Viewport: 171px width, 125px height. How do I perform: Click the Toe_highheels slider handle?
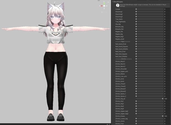point(136,22)
